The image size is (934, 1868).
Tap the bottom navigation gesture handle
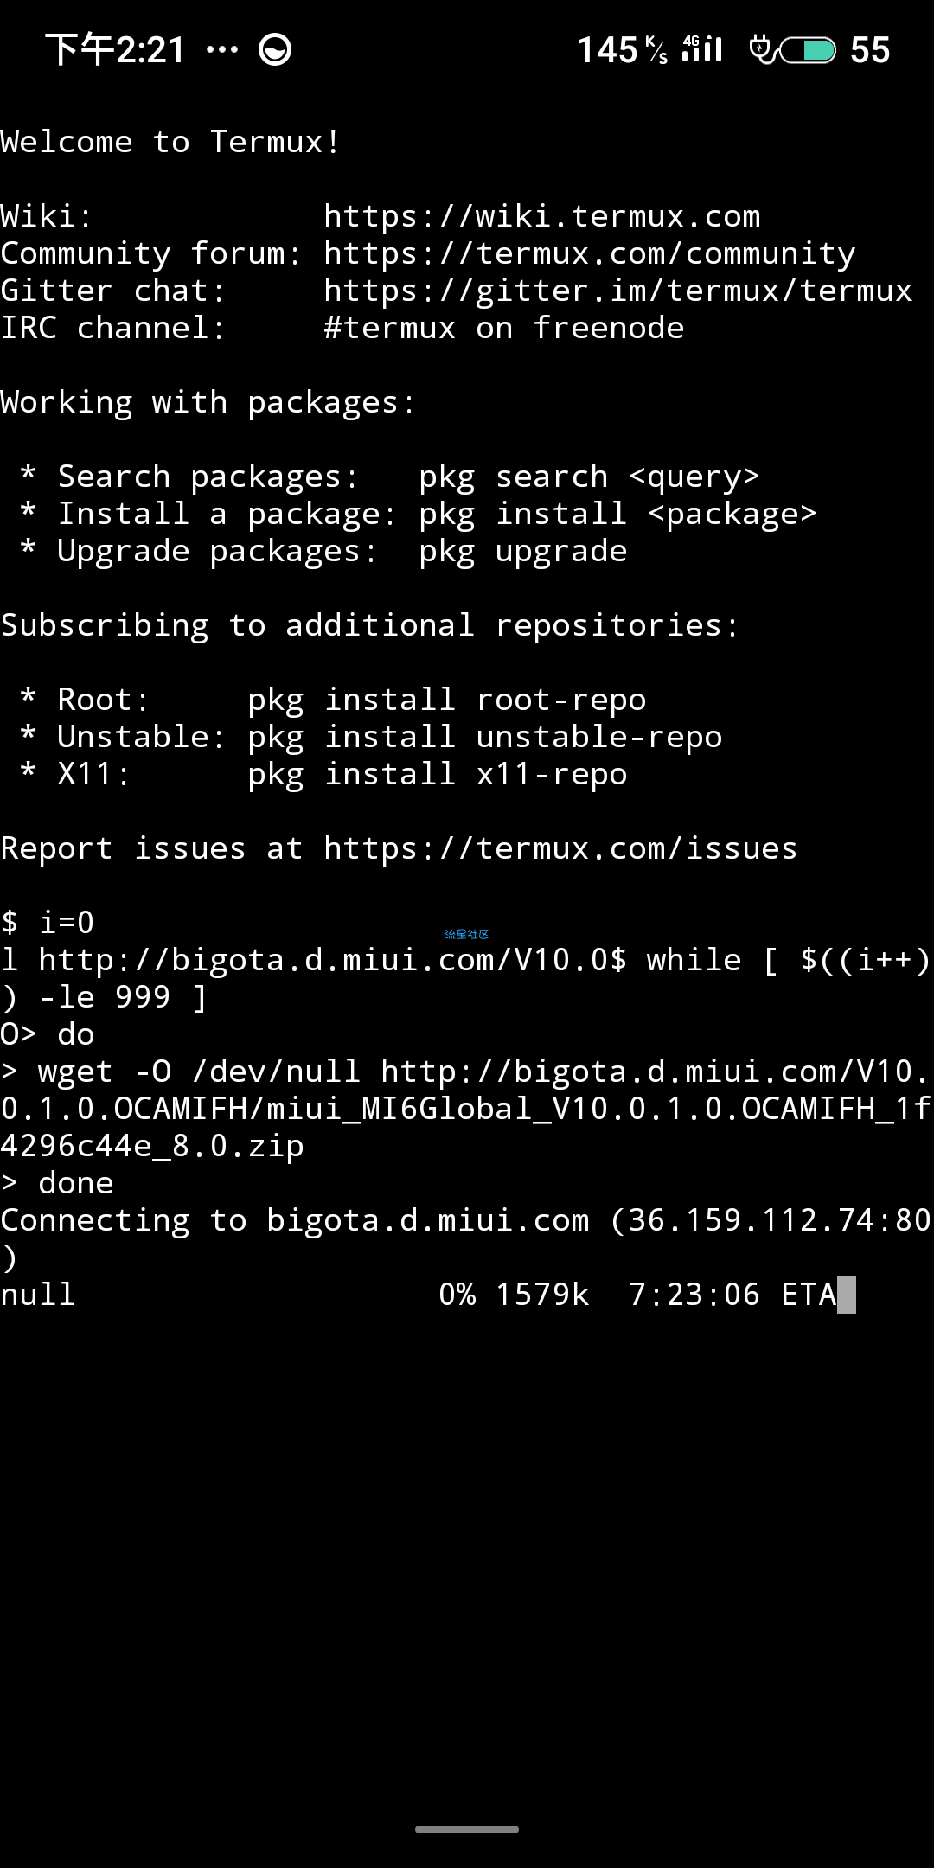click(467, 1829)
